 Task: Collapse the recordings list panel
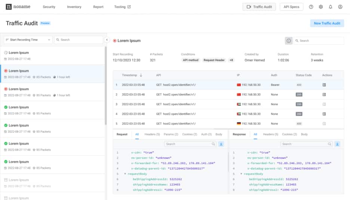tap(107, 40)
